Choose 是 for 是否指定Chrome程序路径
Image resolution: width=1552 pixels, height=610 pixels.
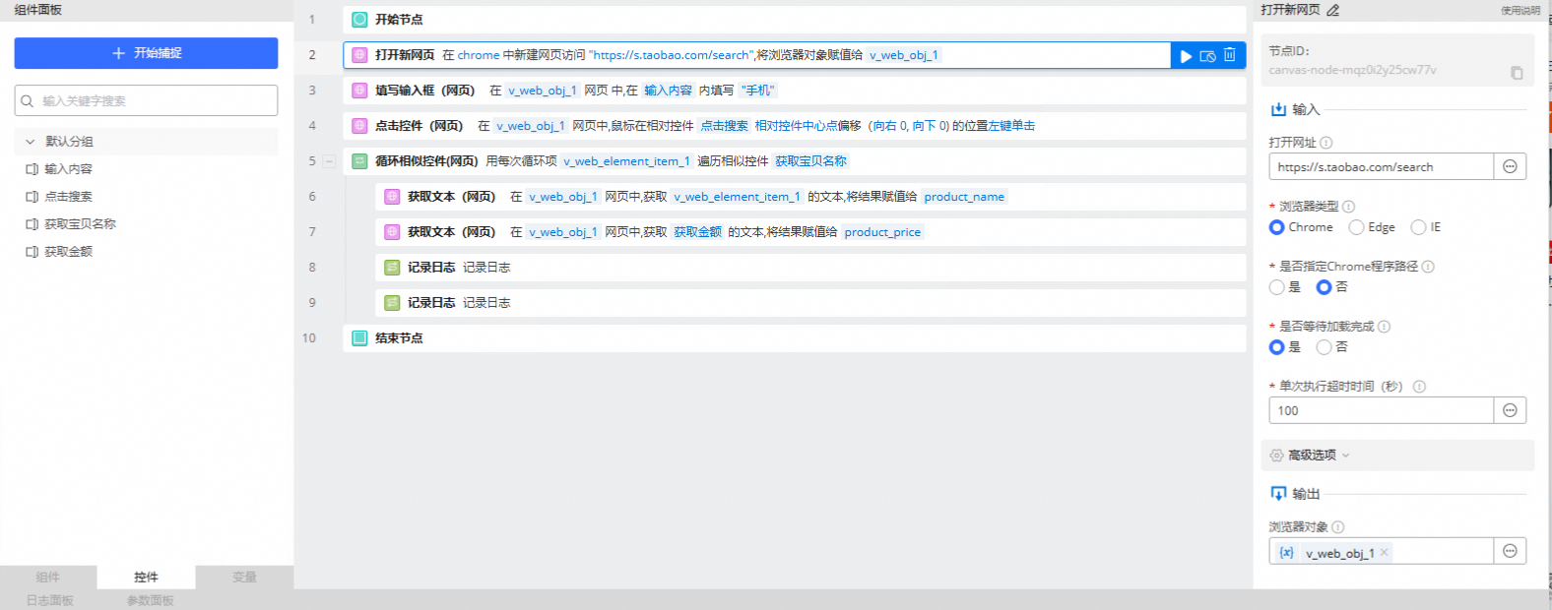(1276, 287)
